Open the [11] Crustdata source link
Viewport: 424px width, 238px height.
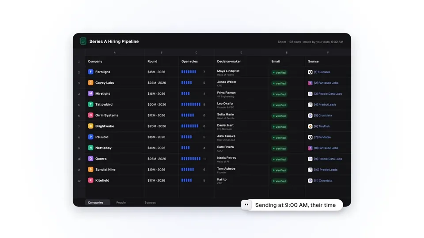323,181
